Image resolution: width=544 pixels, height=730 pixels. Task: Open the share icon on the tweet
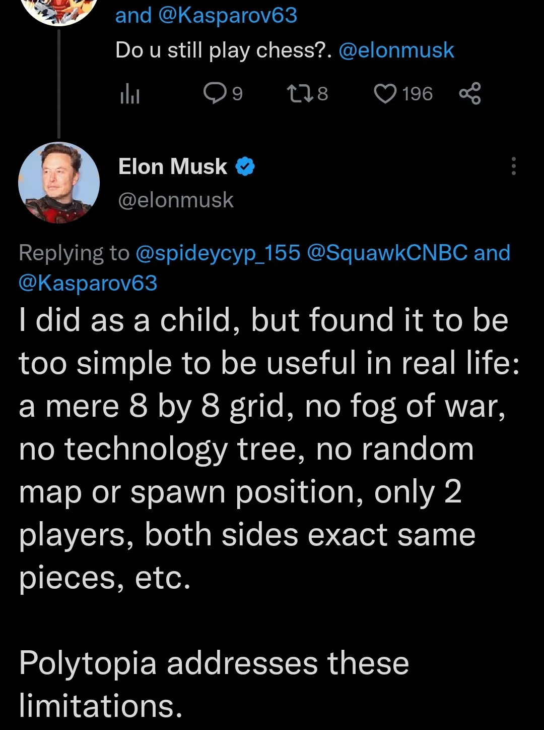[470, 94]
